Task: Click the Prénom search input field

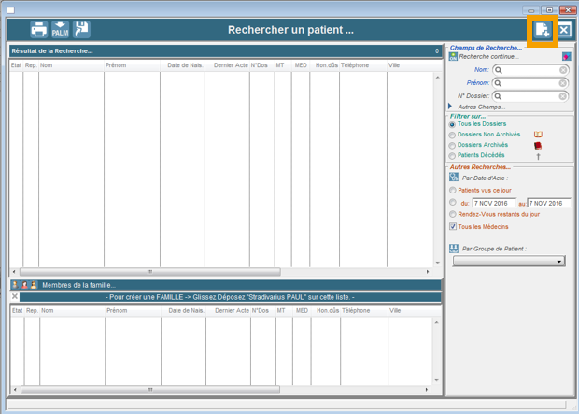Action: (x=530, y=83)
